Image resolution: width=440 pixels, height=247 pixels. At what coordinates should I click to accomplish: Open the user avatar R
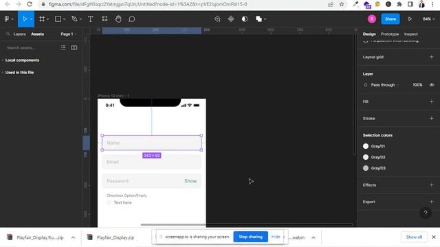(372, 19)
